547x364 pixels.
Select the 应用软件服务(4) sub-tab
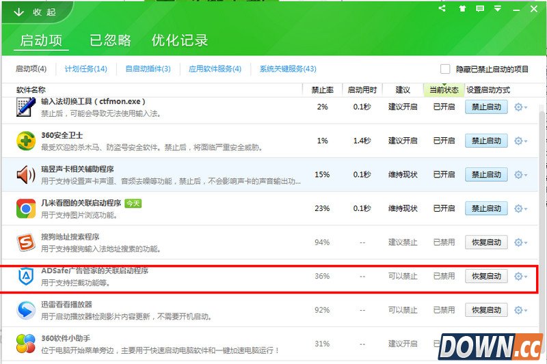[215, 68]
